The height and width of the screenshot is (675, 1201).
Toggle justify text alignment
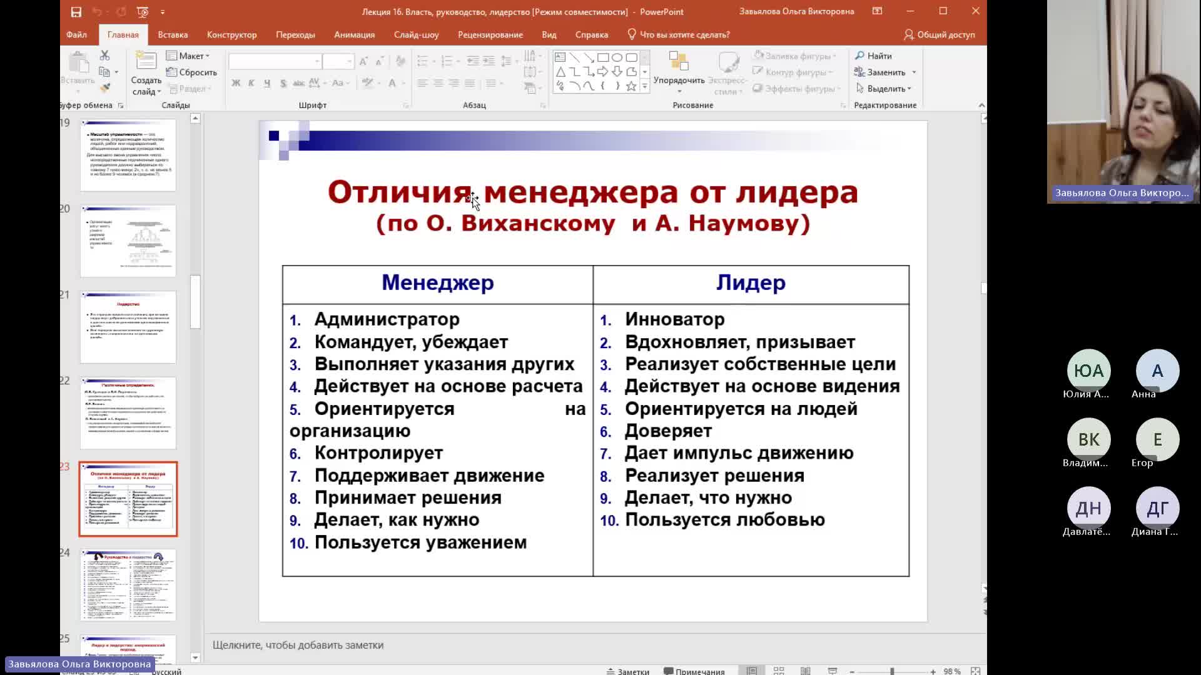click(x=470, y=82)
